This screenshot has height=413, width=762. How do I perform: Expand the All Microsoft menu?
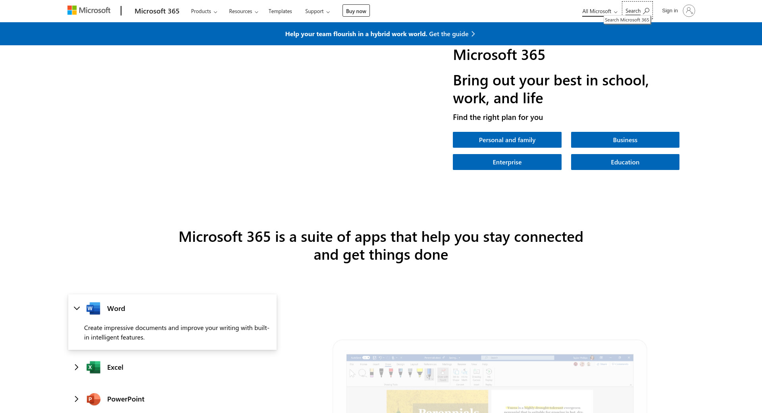click(599, 11)
